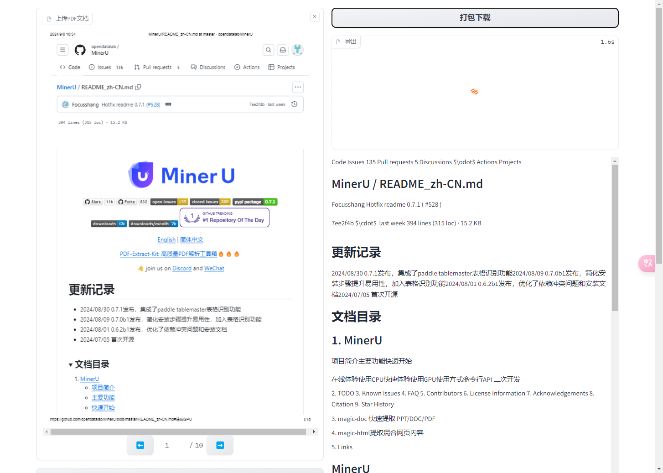The width and height of the screenshot is (663, 473).
Task: Click the WeChat link
Action: [214, 269]
